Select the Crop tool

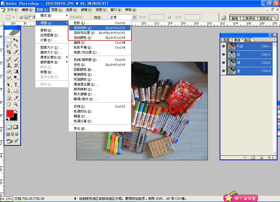pos(9,52)
